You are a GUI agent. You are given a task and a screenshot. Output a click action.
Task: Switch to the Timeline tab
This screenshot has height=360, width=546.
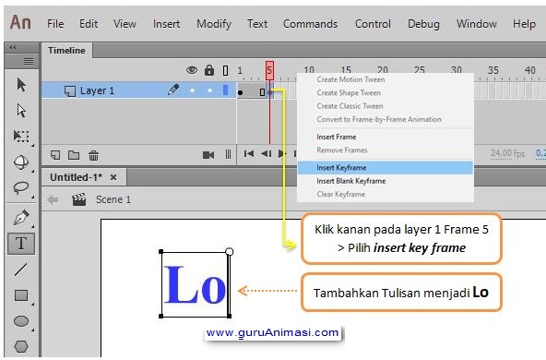pyautogui.click(x=66, y=51)
